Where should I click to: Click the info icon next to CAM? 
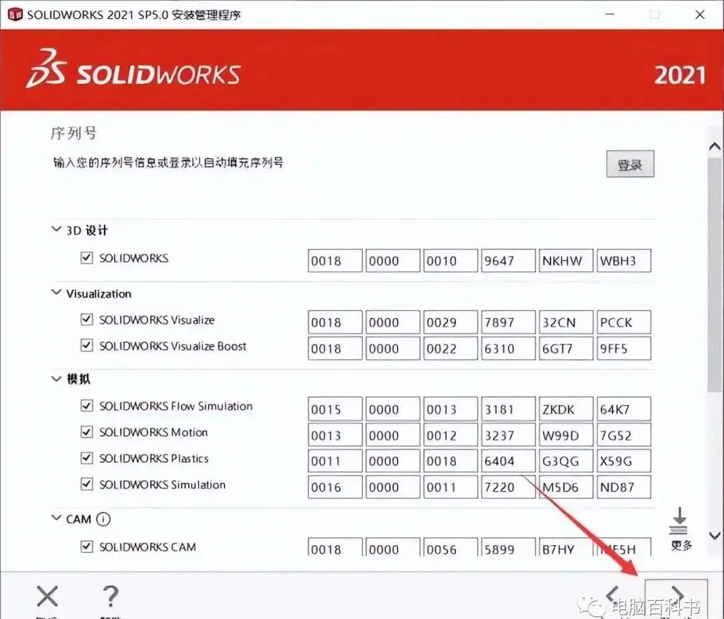click(103, 519)
